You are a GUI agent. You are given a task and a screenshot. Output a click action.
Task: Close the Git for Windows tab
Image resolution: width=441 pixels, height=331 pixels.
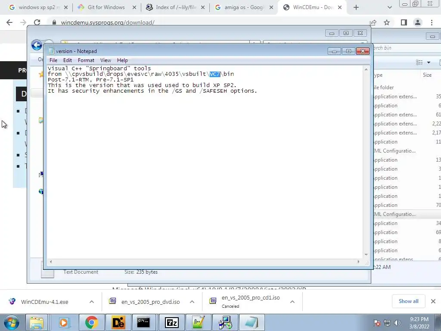134,8
